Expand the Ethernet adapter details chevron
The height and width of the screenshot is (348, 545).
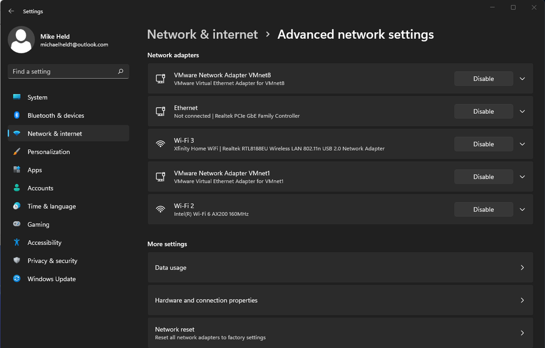[x=522, y=111]
